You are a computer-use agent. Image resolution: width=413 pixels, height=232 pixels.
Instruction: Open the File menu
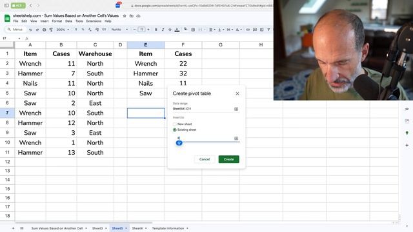tap(15, 21)
